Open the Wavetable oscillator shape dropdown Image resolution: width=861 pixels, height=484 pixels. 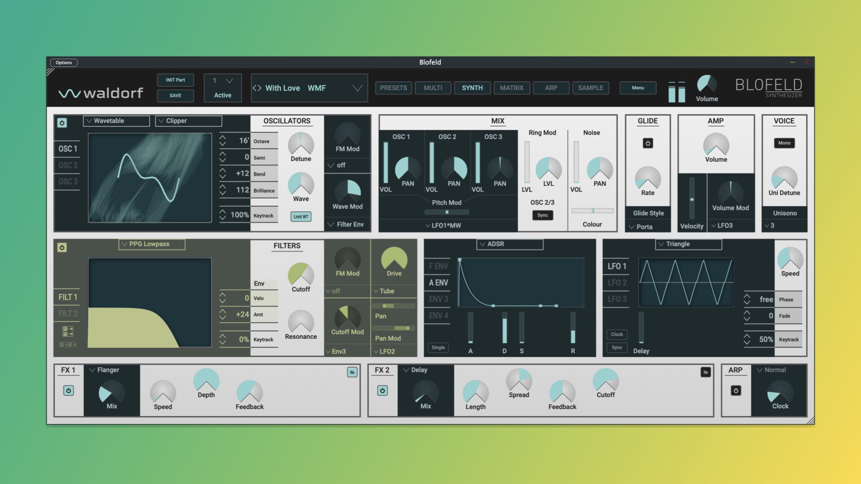click(116, 121)
